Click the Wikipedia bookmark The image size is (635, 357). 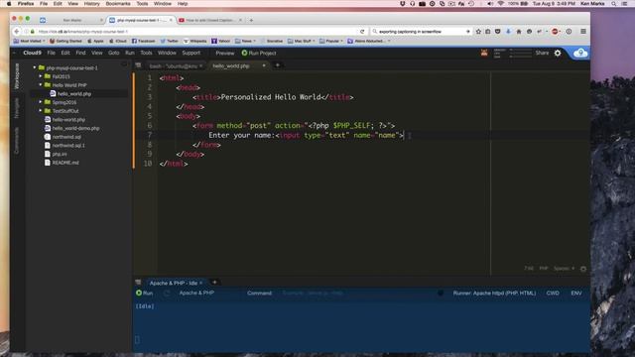(x=194, y=41)
